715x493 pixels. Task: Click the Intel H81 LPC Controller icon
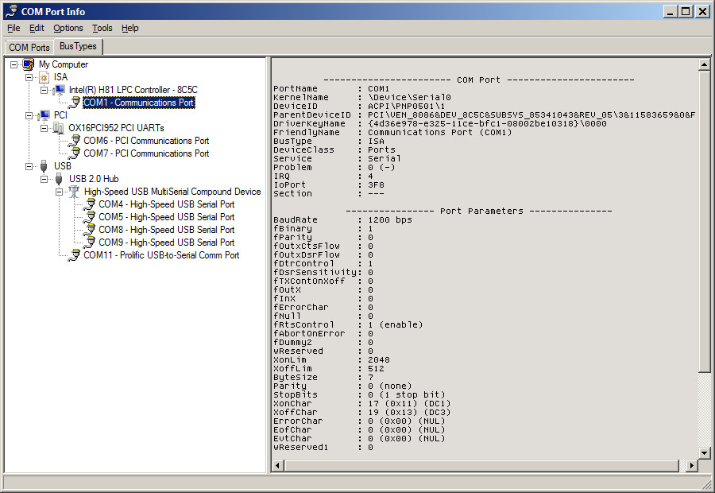(60, 90)
